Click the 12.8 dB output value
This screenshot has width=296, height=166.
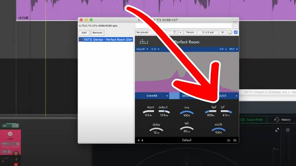(x=164, y=115)
